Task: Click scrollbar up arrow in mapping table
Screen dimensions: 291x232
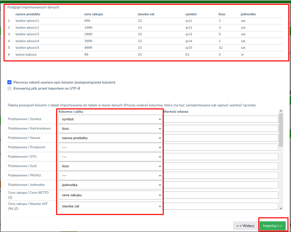Action: pos(281,111)
